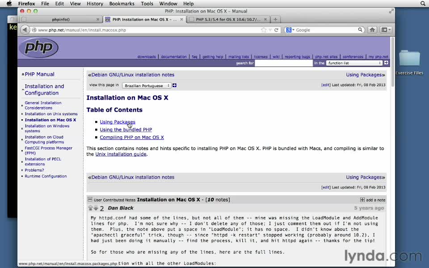
Task: Close the PHP 5.3/5.4 for OS X tab
Action: coord(266,19)
